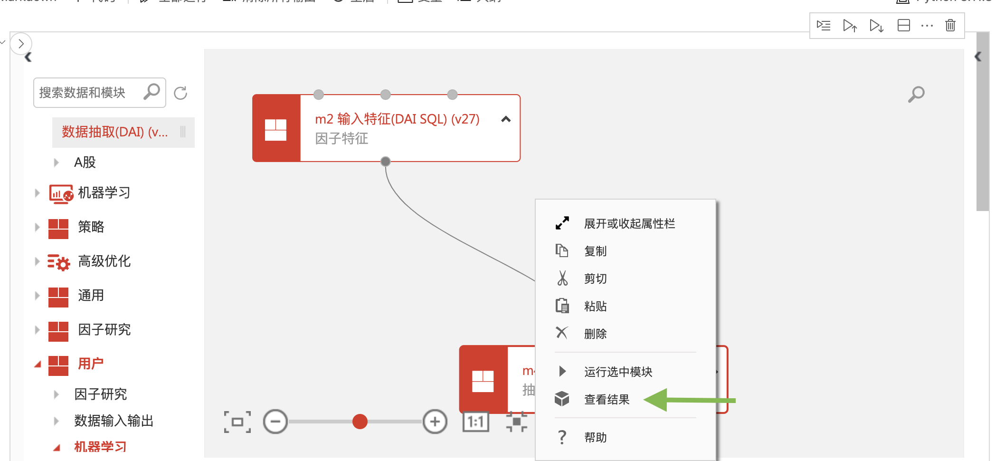
Task: Click the zoom out minus button
Action: point(275,422)
